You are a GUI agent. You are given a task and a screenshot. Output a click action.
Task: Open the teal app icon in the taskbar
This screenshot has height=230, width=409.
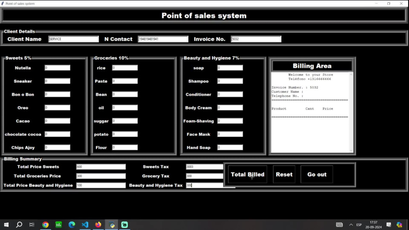[125, 225]
